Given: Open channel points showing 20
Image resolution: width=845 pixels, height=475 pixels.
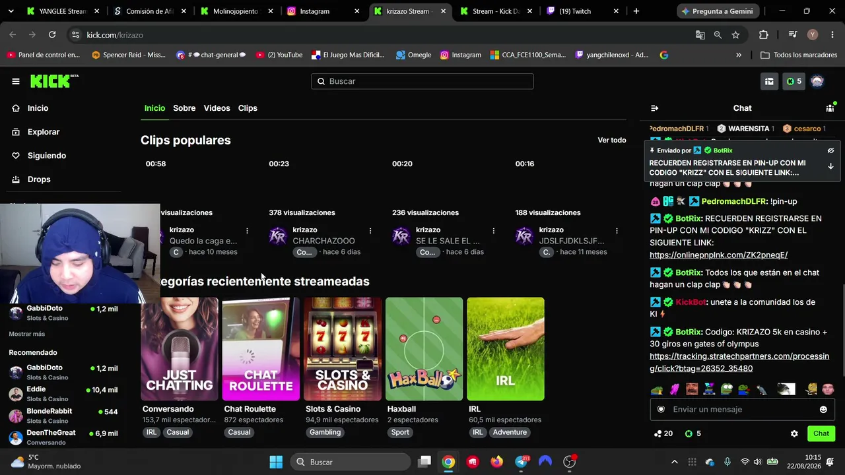Looking at the screenshot, I should 663,433.
